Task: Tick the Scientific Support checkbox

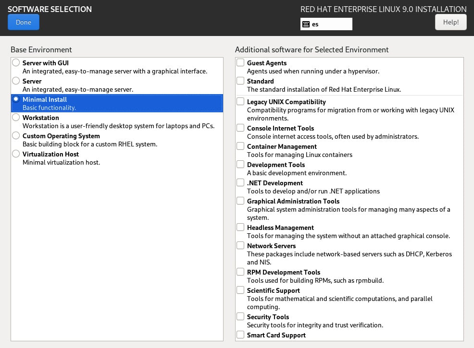Action: pos(240,290)
